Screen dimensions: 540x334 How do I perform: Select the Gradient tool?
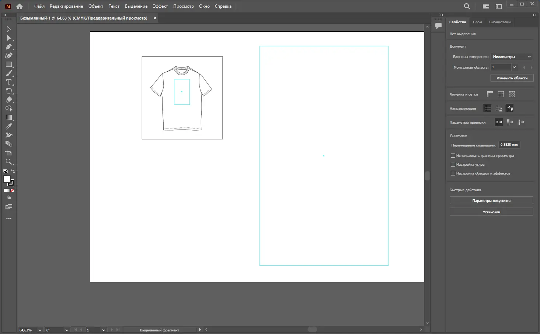9,117
